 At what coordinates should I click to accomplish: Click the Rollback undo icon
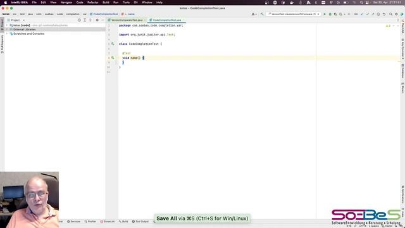tap(384, 14)
